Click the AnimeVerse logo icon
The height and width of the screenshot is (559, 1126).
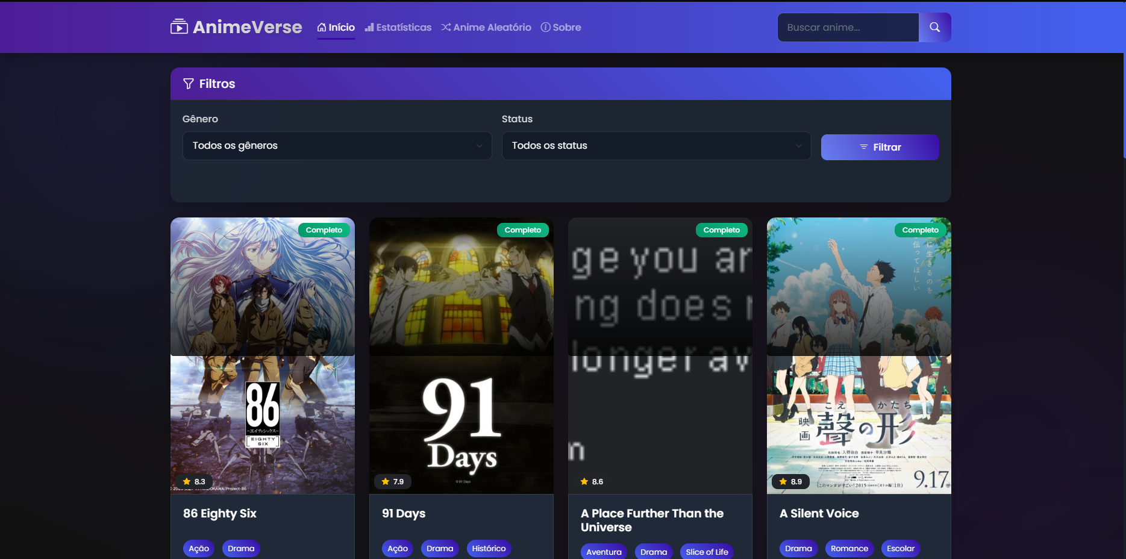tap(179, 27)
